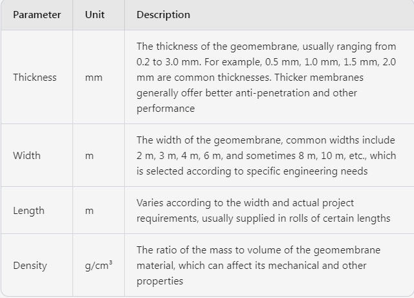This screenshot has width=414, height=298.
Task: Select the Length parameter cell
Action: pyautogui.click(x=28, y=210)
